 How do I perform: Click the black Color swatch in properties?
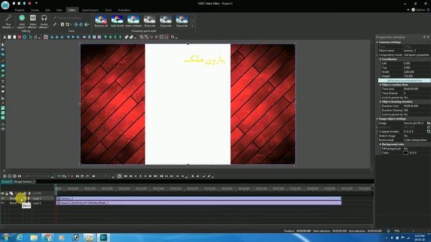pyautogui.click(x=405, y=153)
